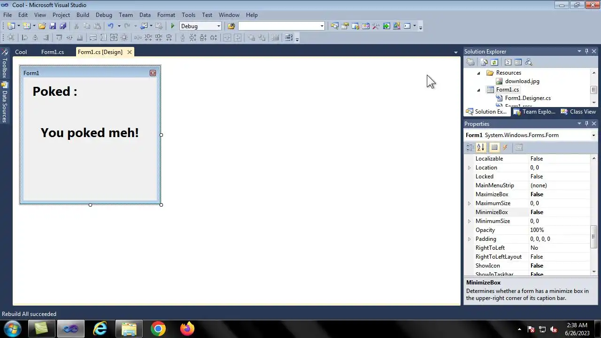The image size is (601, 338).
Task: Click the MinimizeBox property value False
Action: pyautogui.click(x=537, y=212)
